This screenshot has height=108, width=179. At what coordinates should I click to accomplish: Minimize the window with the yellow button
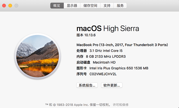click(10, 5)
